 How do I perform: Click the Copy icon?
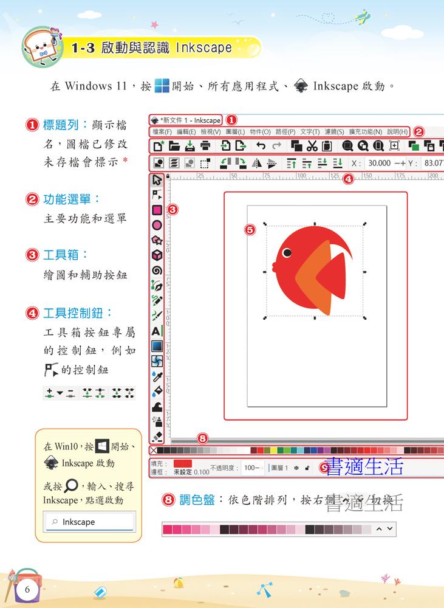(x=297, y=146)
